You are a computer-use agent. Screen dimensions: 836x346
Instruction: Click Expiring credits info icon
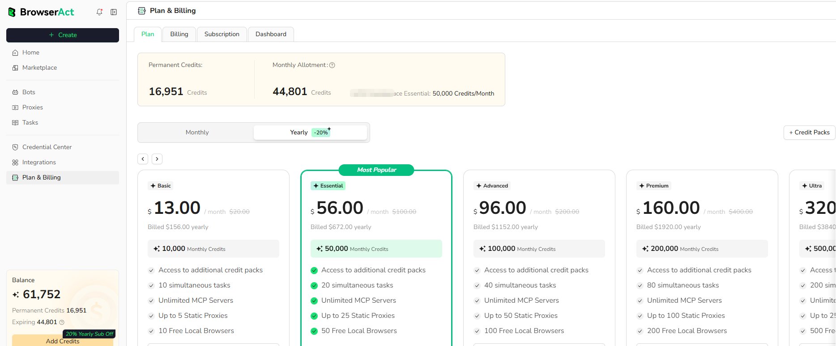coord(62,322)
